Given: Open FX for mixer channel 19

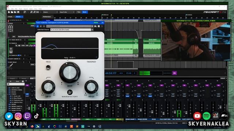Looking at the screenshot, I should click(218, 86).
